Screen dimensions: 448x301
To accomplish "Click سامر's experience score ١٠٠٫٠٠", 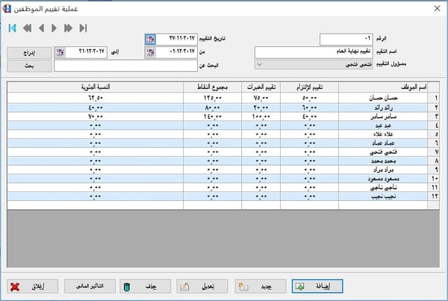I will click(261, 117).
